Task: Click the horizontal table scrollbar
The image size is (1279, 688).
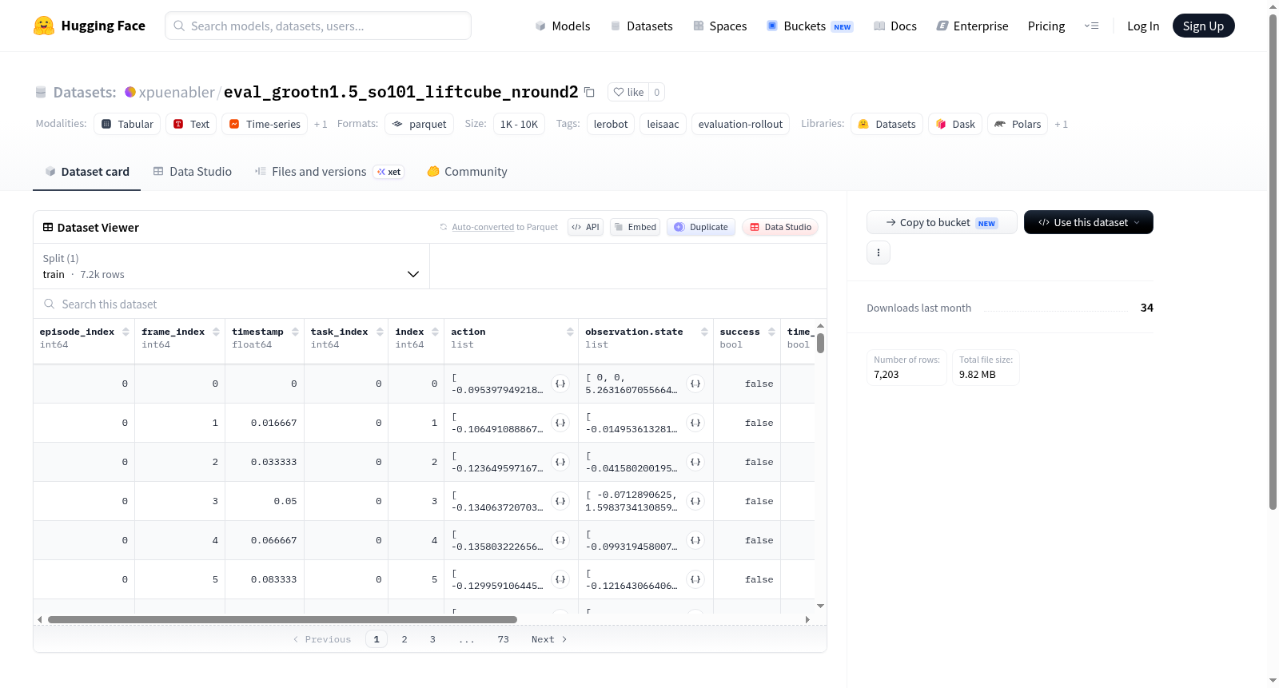Action: click(282, 619)
